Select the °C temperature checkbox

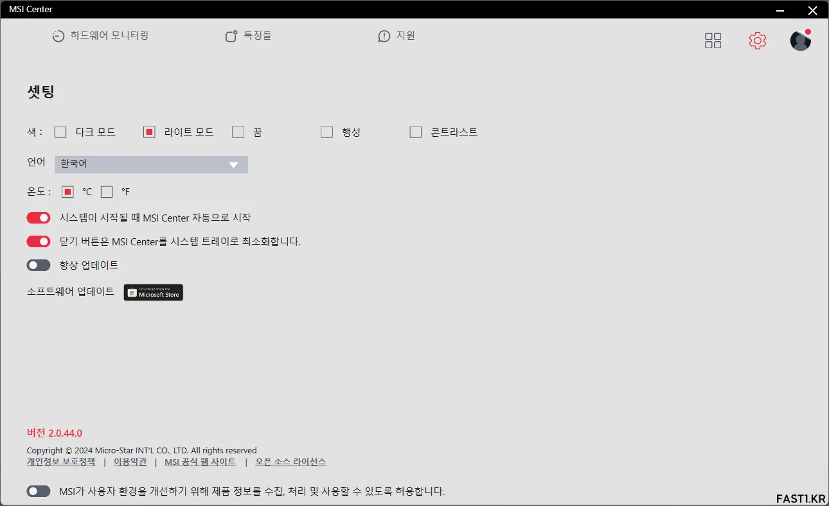67,192
